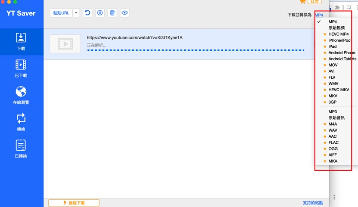Select the checked MP4 format option
This screenshot has height=207, width=358.
coord(333,22)
